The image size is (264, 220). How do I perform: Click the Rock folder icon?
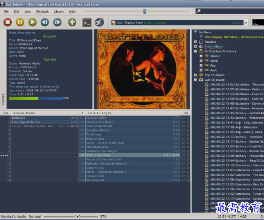click(x=207, y=70)
